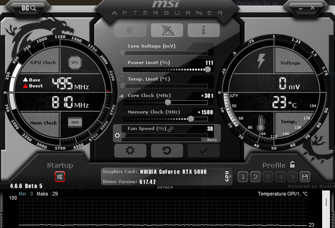Click the Maks : 29 graph value
335x228 pixels.
pyautogui.click(x=47, y=194)
